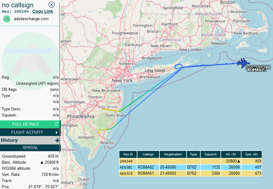Select the SPATIAL tab header
Screen dimensions: 273x189
pos(30,148)
